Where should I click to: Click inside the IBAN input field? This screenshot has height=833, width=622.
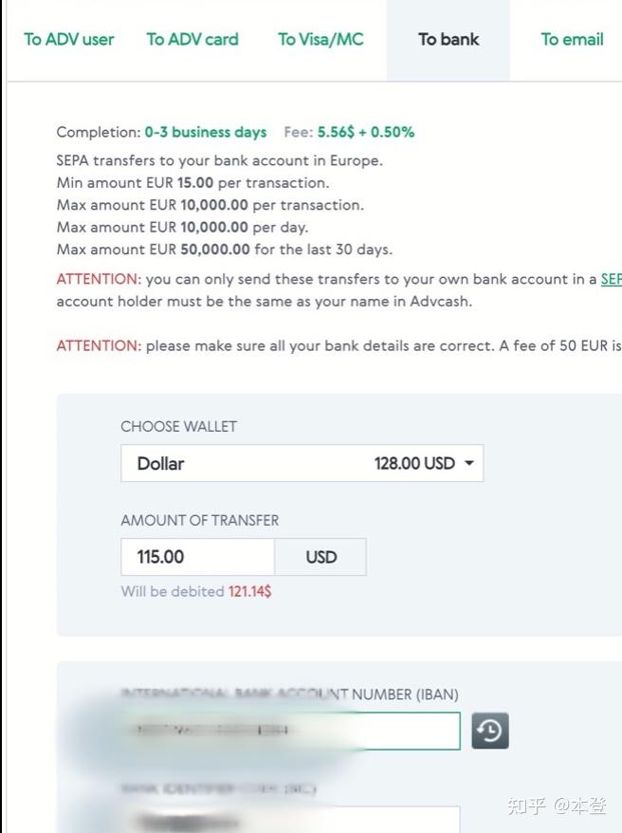pyautogui.click(x=284, y=731)
